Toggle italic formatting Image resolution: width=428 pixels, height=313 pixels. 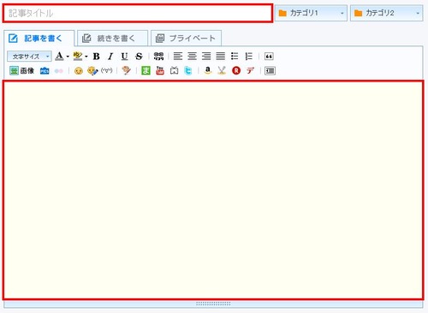(110, 57)
